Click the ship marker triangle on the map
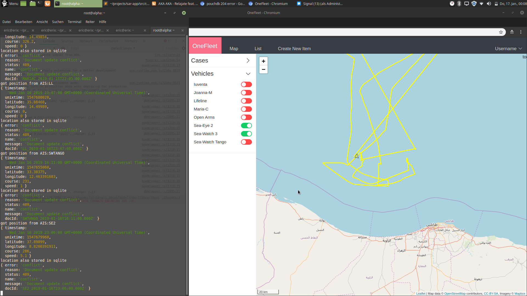 pos(357,156)
